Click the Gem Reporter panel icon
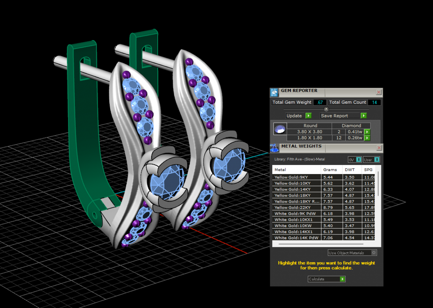The height and width of the screenshot is (308, 433). 274,92
